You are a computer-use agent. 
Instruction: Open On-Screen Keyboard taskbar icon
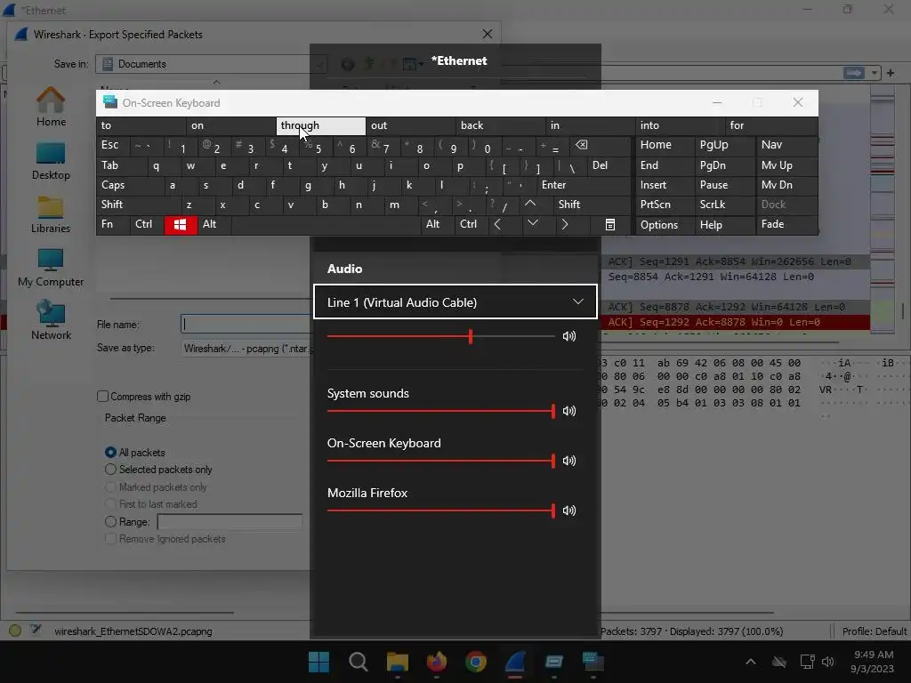pos(593,662)
